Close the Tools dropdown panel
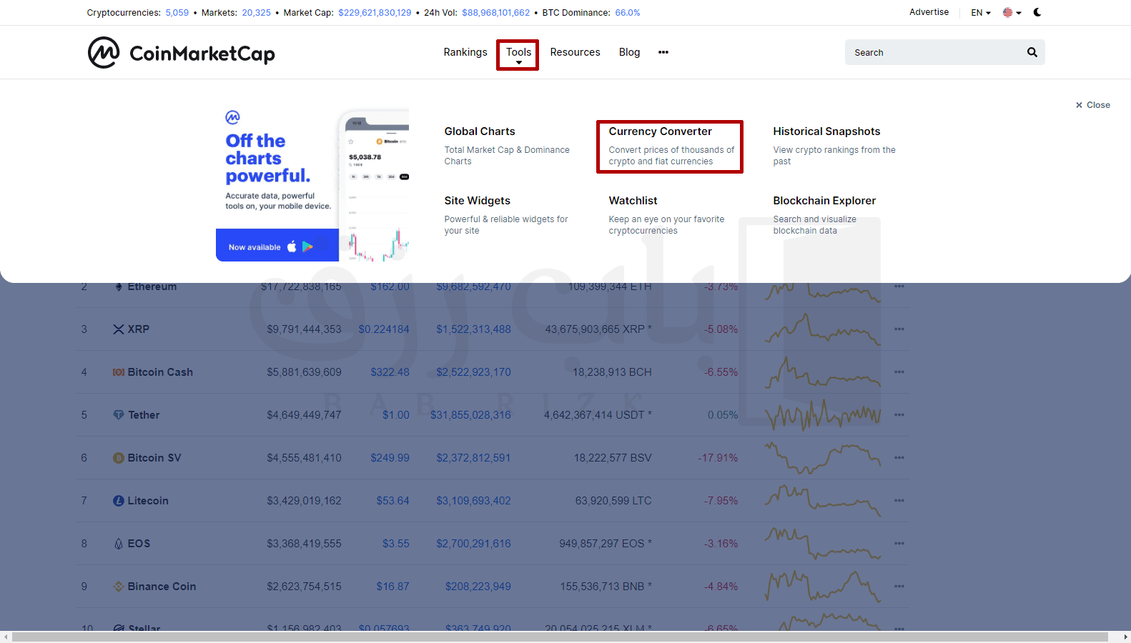Screen dimensions: 1131x643 coord(1093,105)
